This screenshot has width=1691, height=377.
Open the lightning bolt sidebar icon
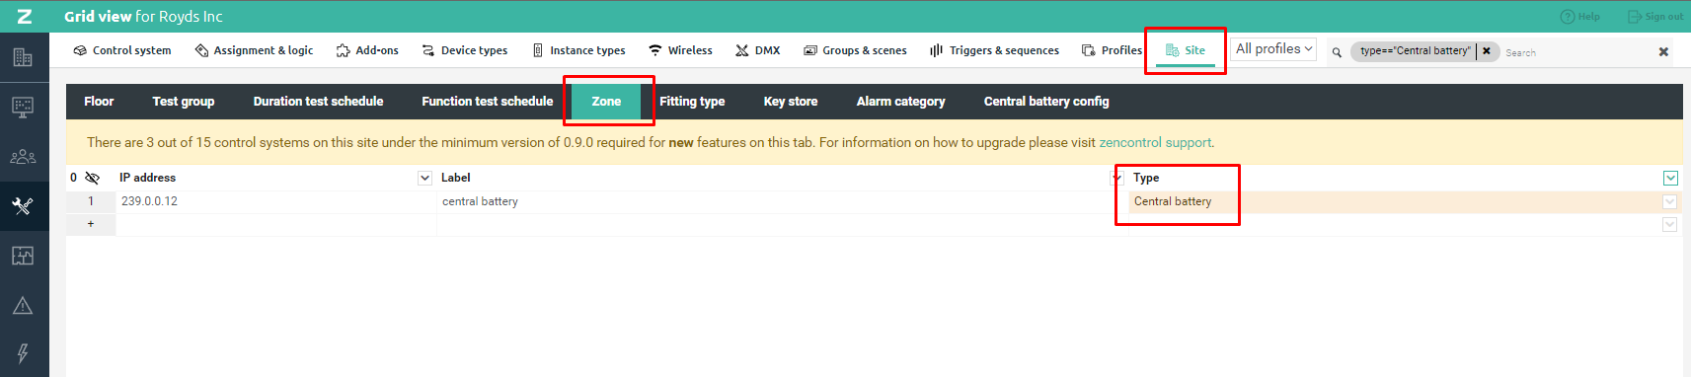click(23, 353)
